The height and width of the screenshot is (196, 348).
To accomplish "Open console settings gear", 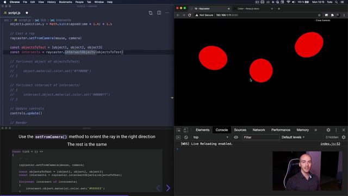I will coord(344,137).
